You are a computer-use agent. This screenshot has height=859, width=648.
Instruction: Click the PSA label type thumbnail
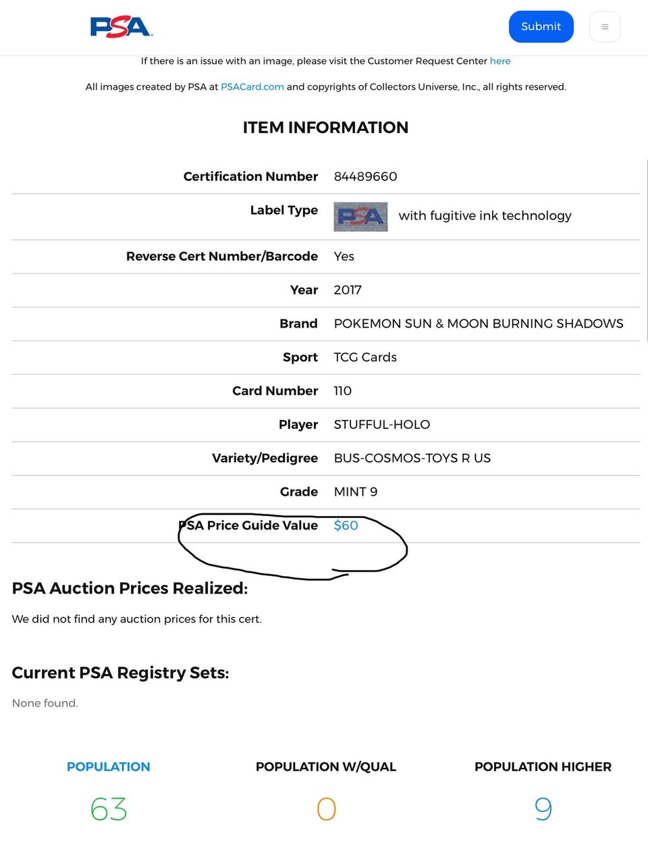tap(360, 217)
